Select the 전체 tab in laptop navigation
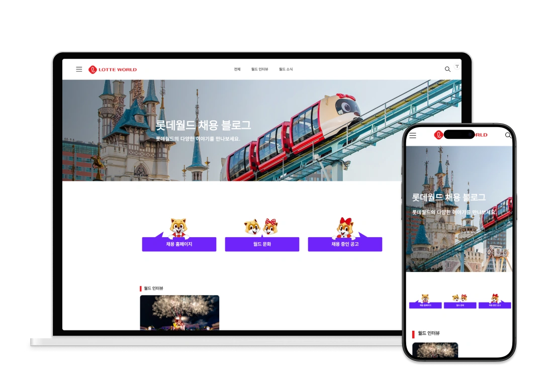The height and width of the screenshot is (383, 553). (237, 69)
